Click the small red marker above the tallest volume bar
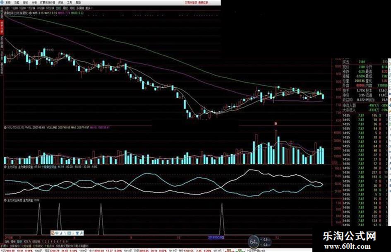This screenshot has width=391, height=252. point(276,123)
